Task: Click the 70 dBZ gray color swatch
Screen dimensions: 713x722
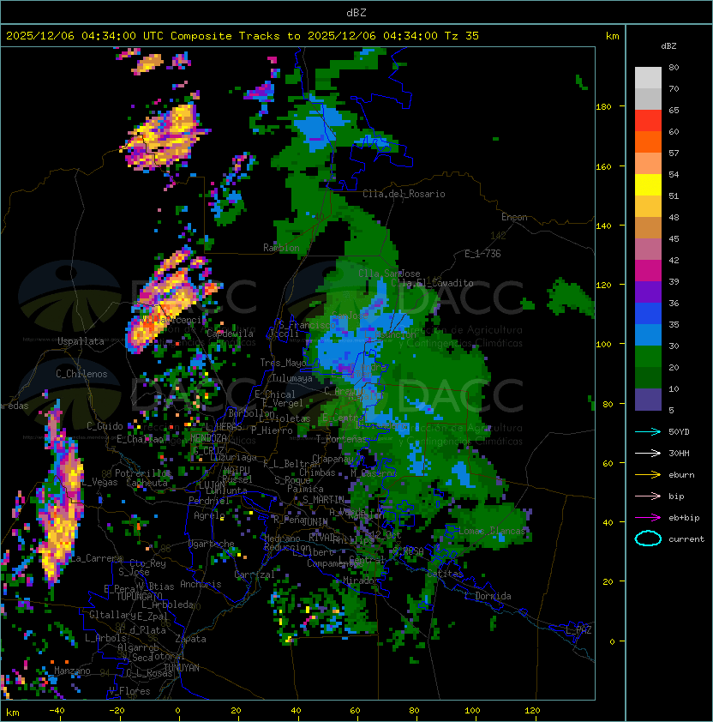Action: tap(648, 99)
